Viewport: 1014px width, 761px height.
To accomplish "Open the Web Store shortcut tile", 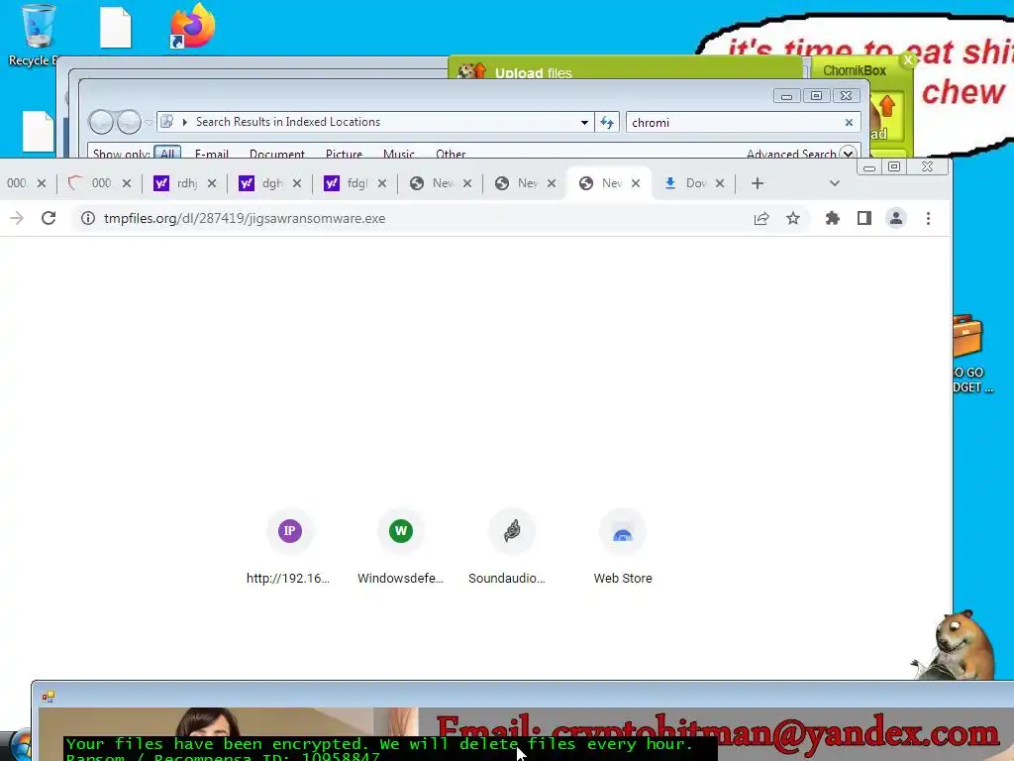I will [622, 547].
